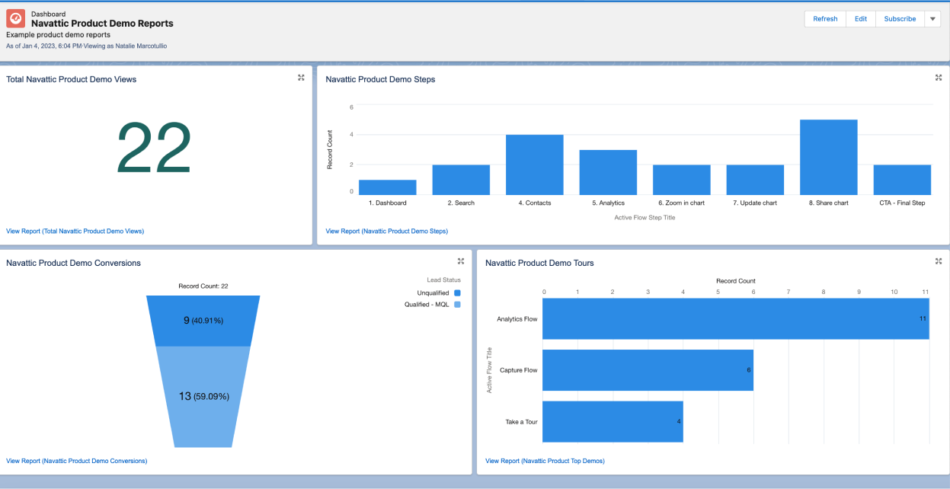Open View Report for Total Navattic Product Demo Views
The image size is (950, 489).
[x=75, y=231]
